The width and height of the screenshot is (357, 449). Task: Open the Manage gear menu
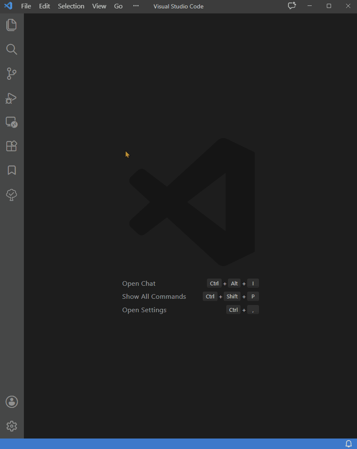tap(12, 426)
